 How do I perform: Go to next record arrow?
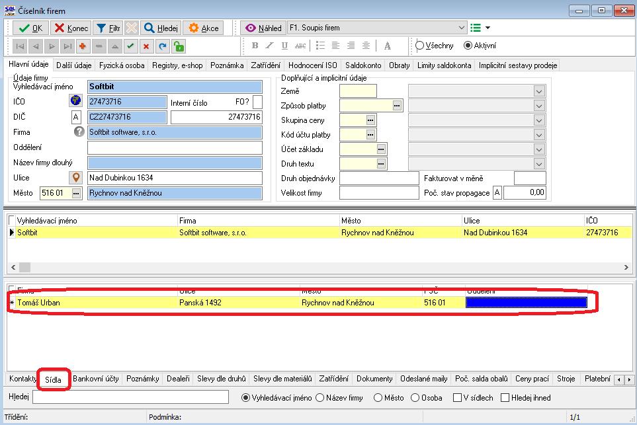(x=52, y=46)
